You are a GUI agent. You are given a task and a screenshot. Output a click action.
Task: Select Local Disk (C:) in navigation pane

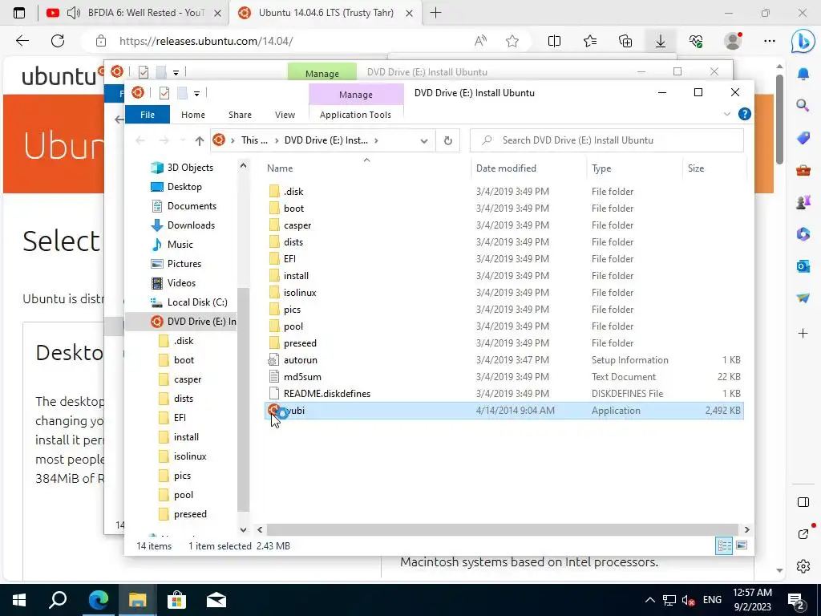(197, 302)
